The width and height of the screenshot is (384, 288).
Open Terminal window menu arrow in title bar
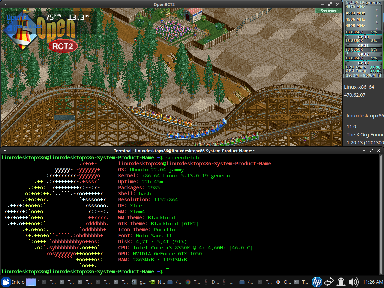[x=5, y=151]
